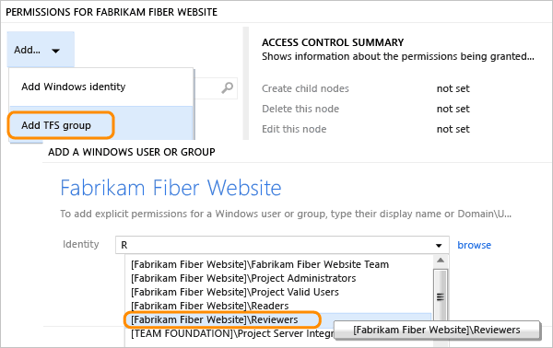
Task: Click the not set value for Create child nodes
Action: pos(453,88)
